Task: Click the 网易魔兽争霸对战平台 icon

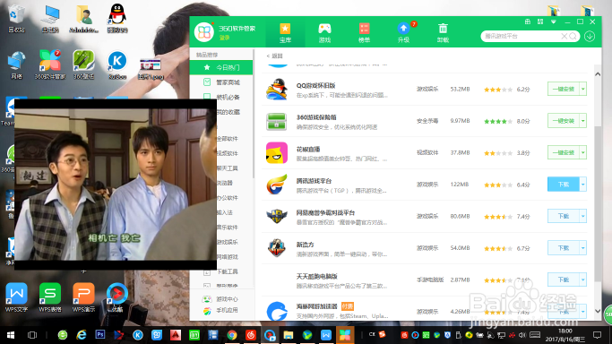Action: (277, 216)
